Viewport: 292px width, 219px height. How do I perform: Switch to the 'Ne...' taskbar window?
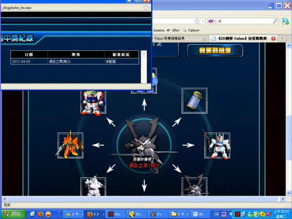[199, 214]
